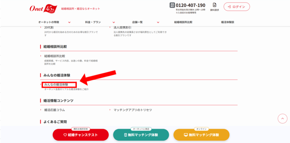Open the 20代割 link
Screen dimensions: 290x143
[49, 27]
